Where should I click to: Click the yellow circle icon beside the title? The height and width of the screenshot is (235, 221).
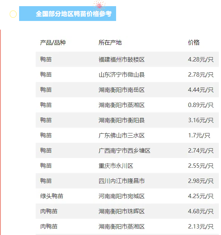pos(13,14)
